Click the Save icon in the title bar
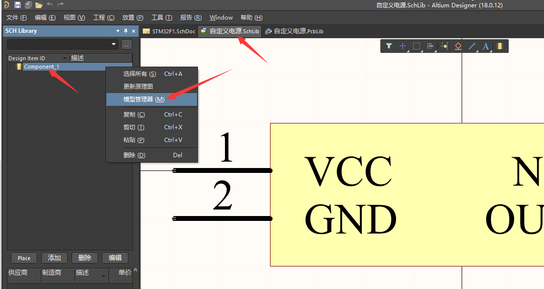Viewport: 544px width, 289px height. coord(17,5)
